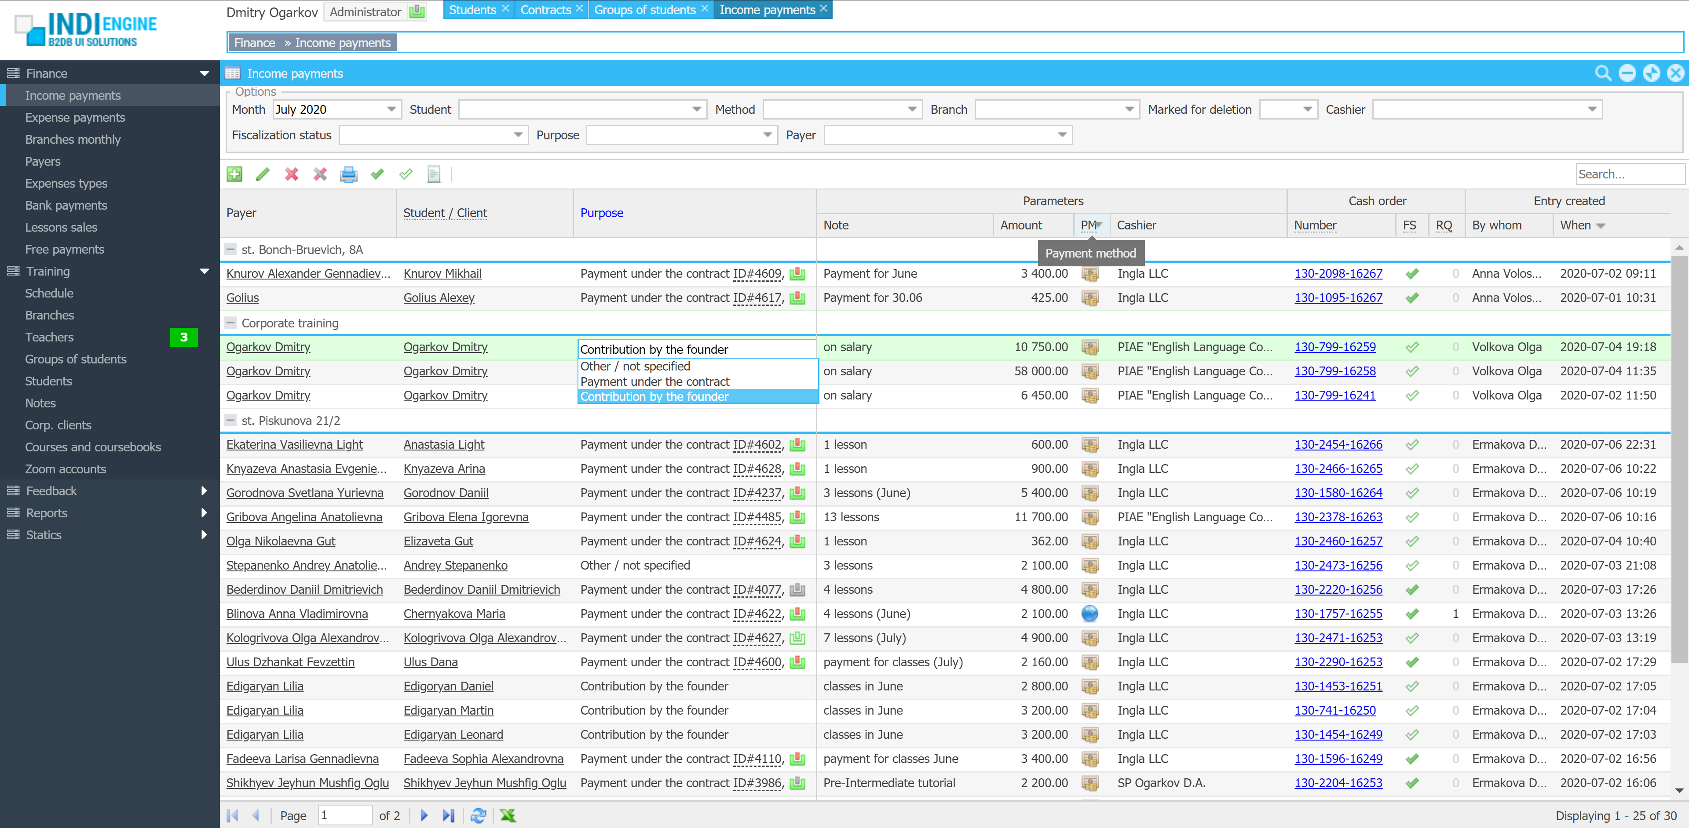Image resolution: width=1689 pixels, height=828 pixels.
Task: Click the outlined green checkmark toolbar icon
Action: tap(406, 174)
